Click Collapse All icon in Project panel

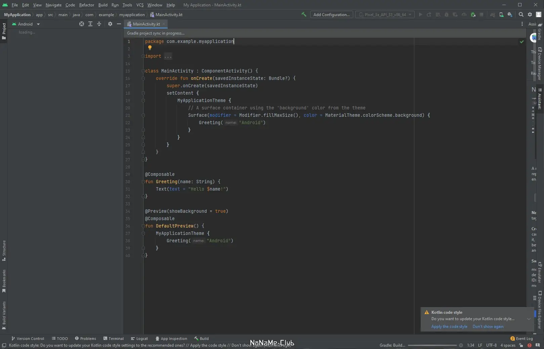pyautogui.click(x=99, y=24)
